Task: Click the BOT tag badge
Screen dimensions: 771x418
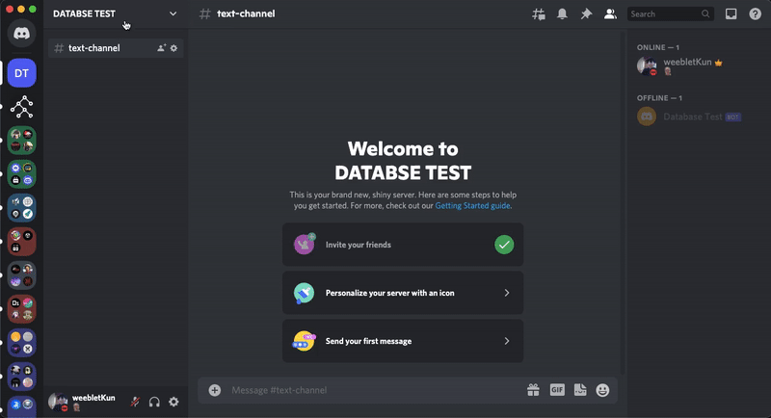Action: pyautogui.click(x=732, y=117)
